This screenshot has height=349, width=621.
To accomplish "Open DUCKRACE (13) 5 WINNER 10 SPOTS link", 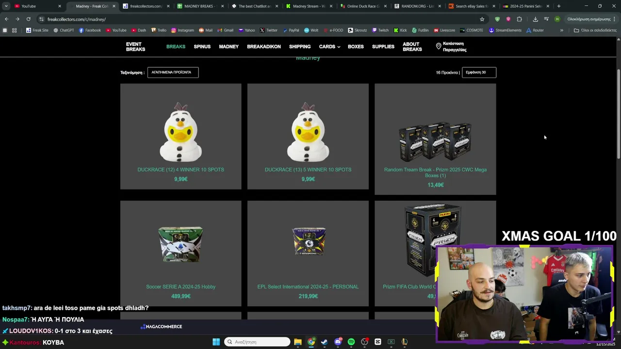I will (308, 170).
